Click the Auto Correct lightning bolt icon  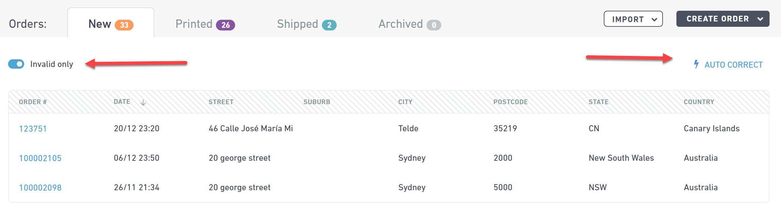coord(696,64)
